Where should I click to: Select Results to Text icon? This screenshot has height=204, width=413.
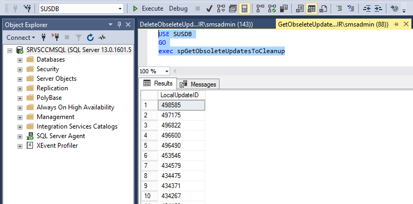pos(299,8)
